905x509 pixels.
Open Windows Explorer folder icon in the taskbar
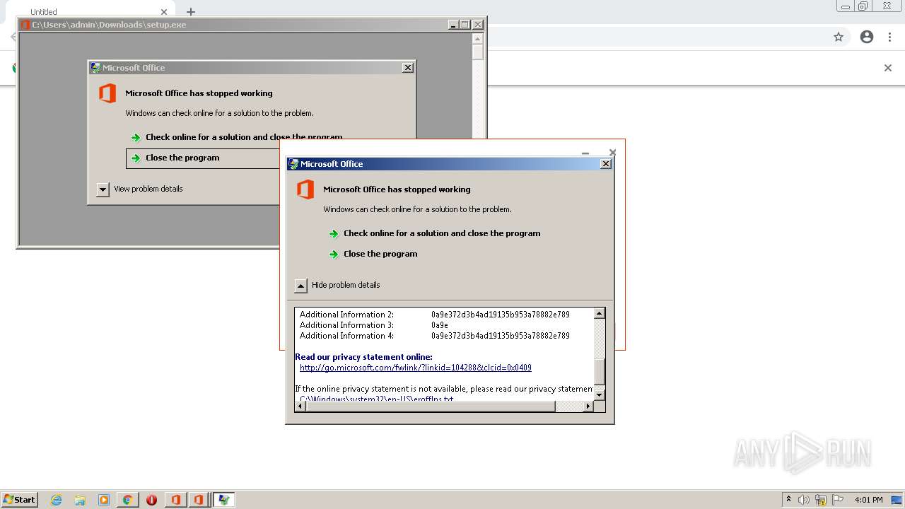(x=80, y=500)
